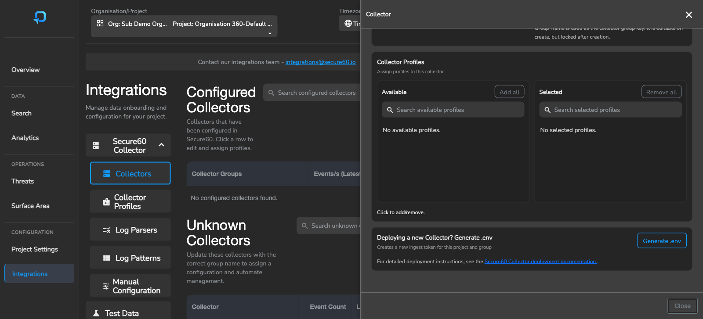Focus the Search available profiles field

(453, 110)
